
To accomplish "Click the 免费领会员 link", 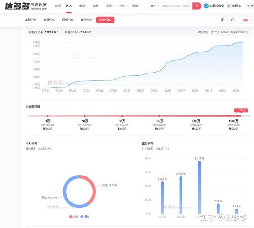I will (217, 6).
